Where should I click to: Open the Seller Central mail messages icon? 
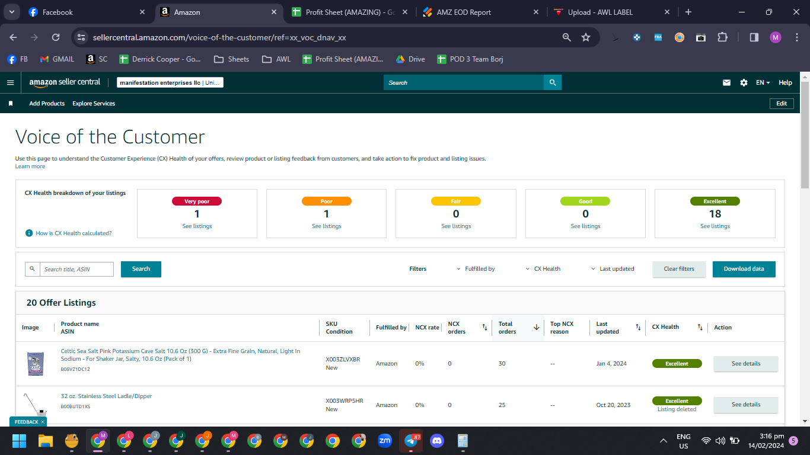click(x=726, y=83)
